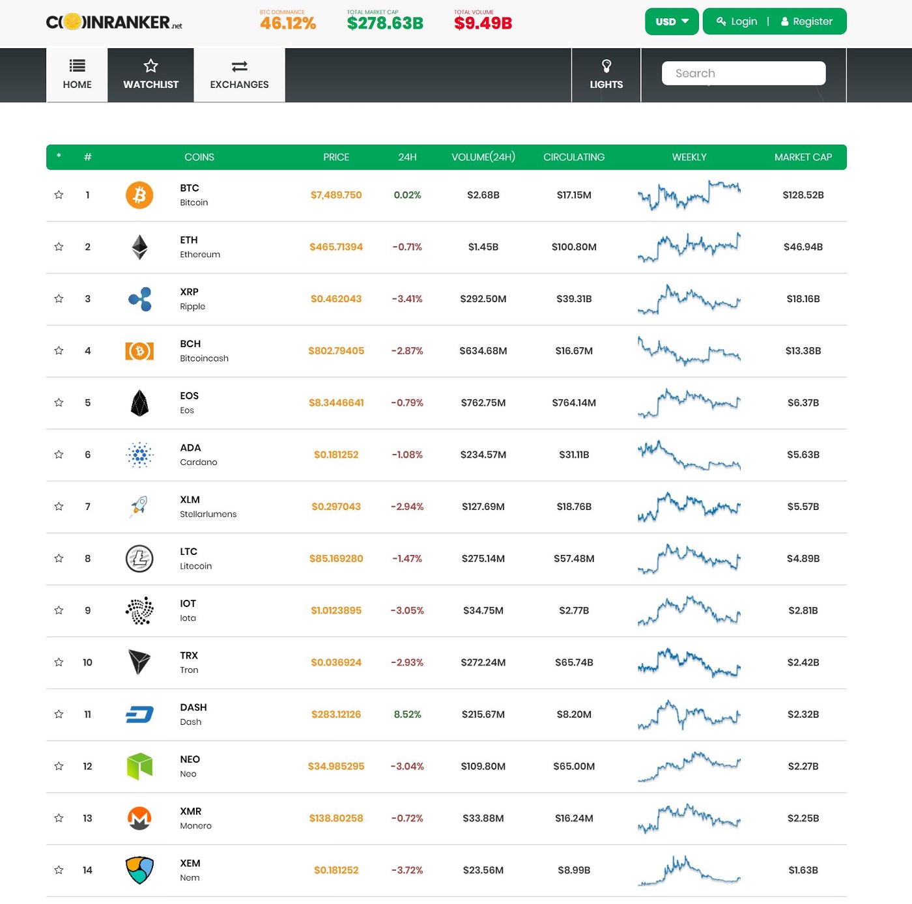Toggle the IOT row star
Viewport: 912px width, 904px height.
point(59,610)
